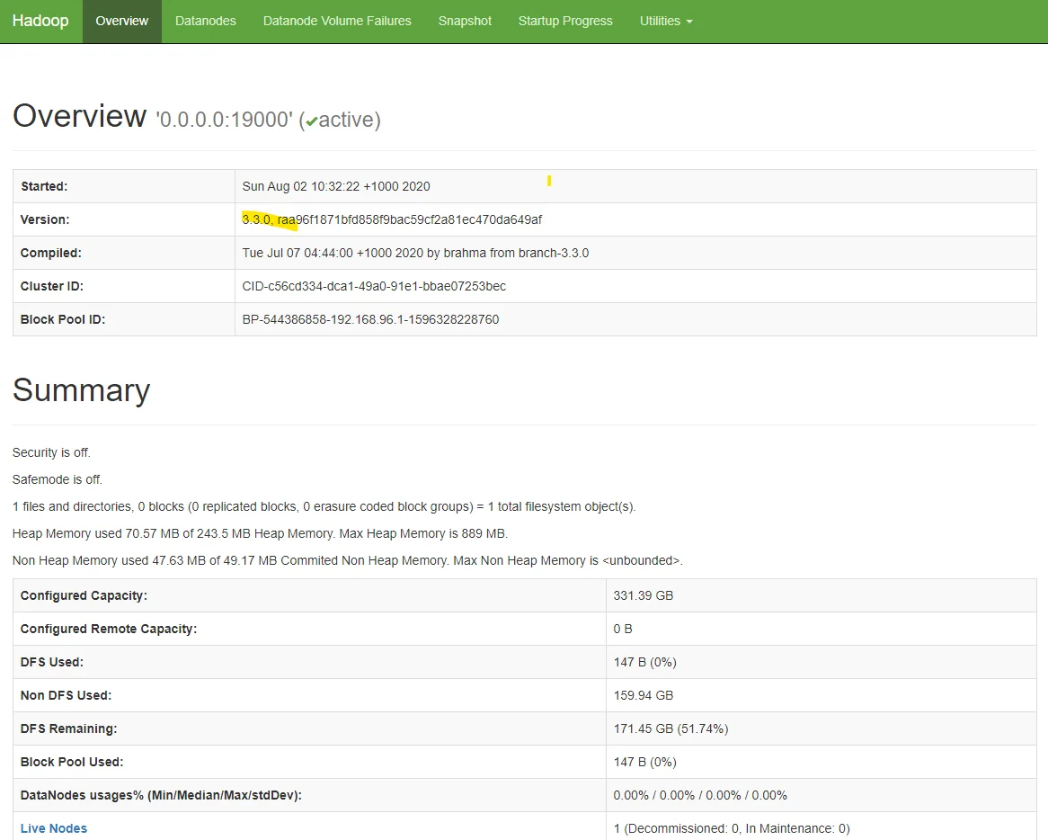This screenshot has width=1048, height=840.
Task: Click the Started timestamp value
Action: (x=336, y=186)
